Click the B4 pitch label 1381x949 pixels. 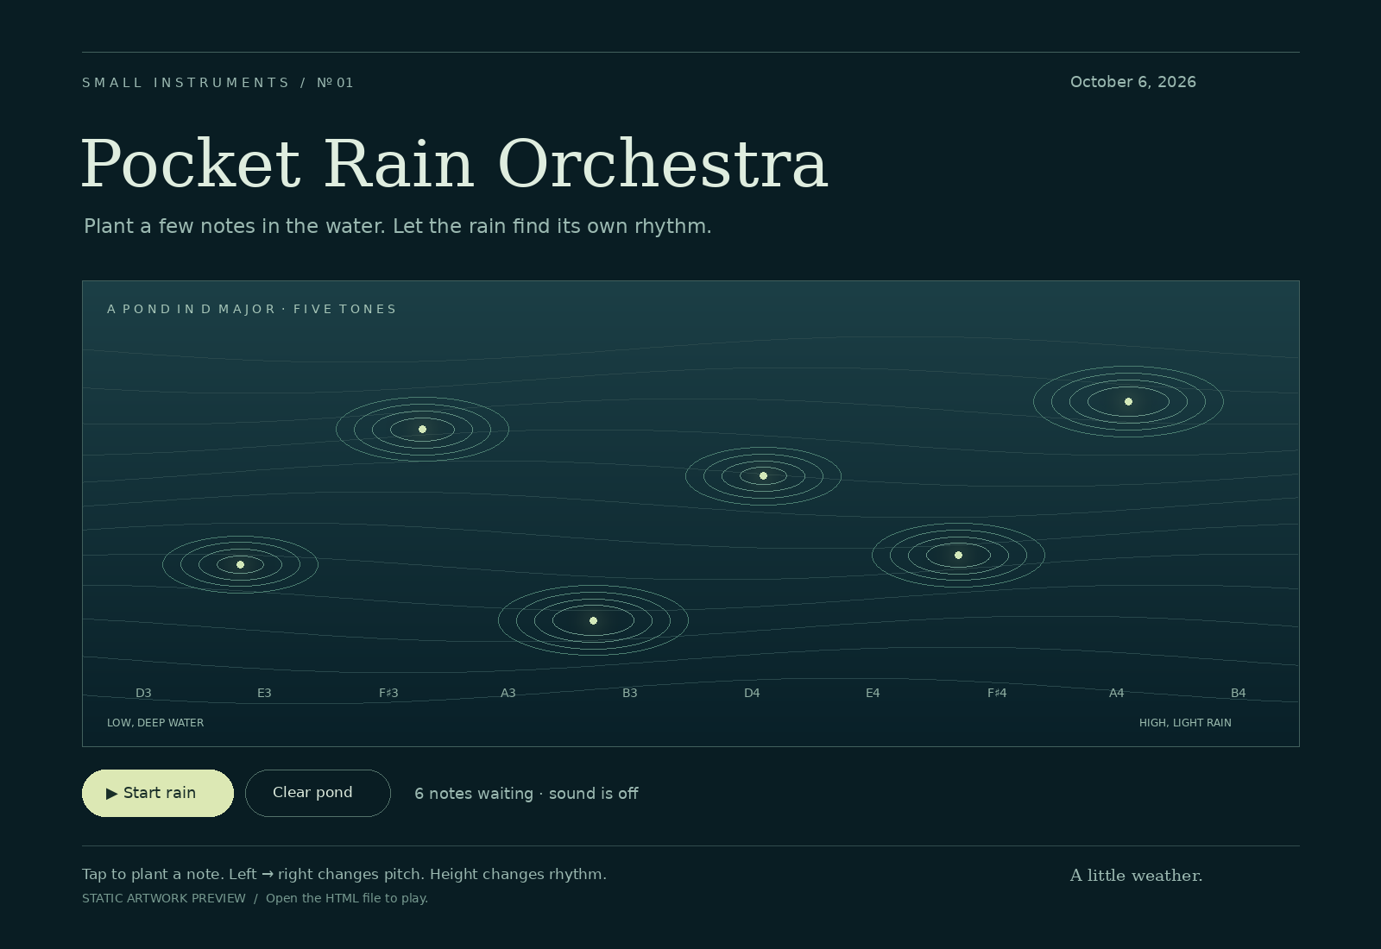tap(1238, 693)
